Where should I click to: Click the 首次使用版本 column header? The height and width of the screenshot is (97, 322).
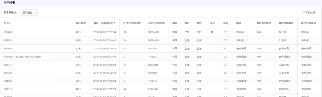(x=264, y=23)
